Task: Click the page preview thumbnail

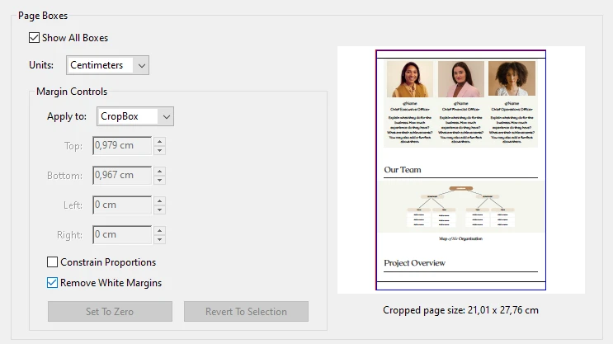Action: (x=461, y=170)
